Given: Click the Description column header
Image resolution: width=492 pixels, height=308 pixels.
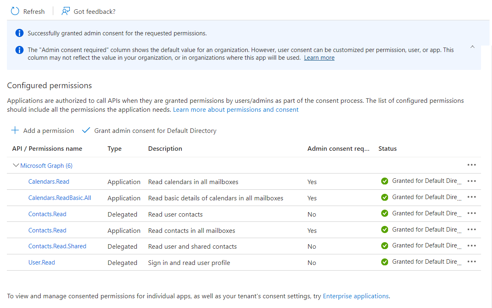Looking at the screenshot, I should (165, 149).
